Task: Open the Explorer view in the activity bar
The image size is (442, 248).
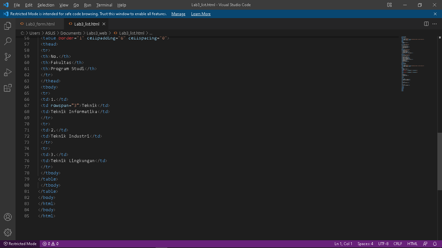Action: click(x=7, y=26)
